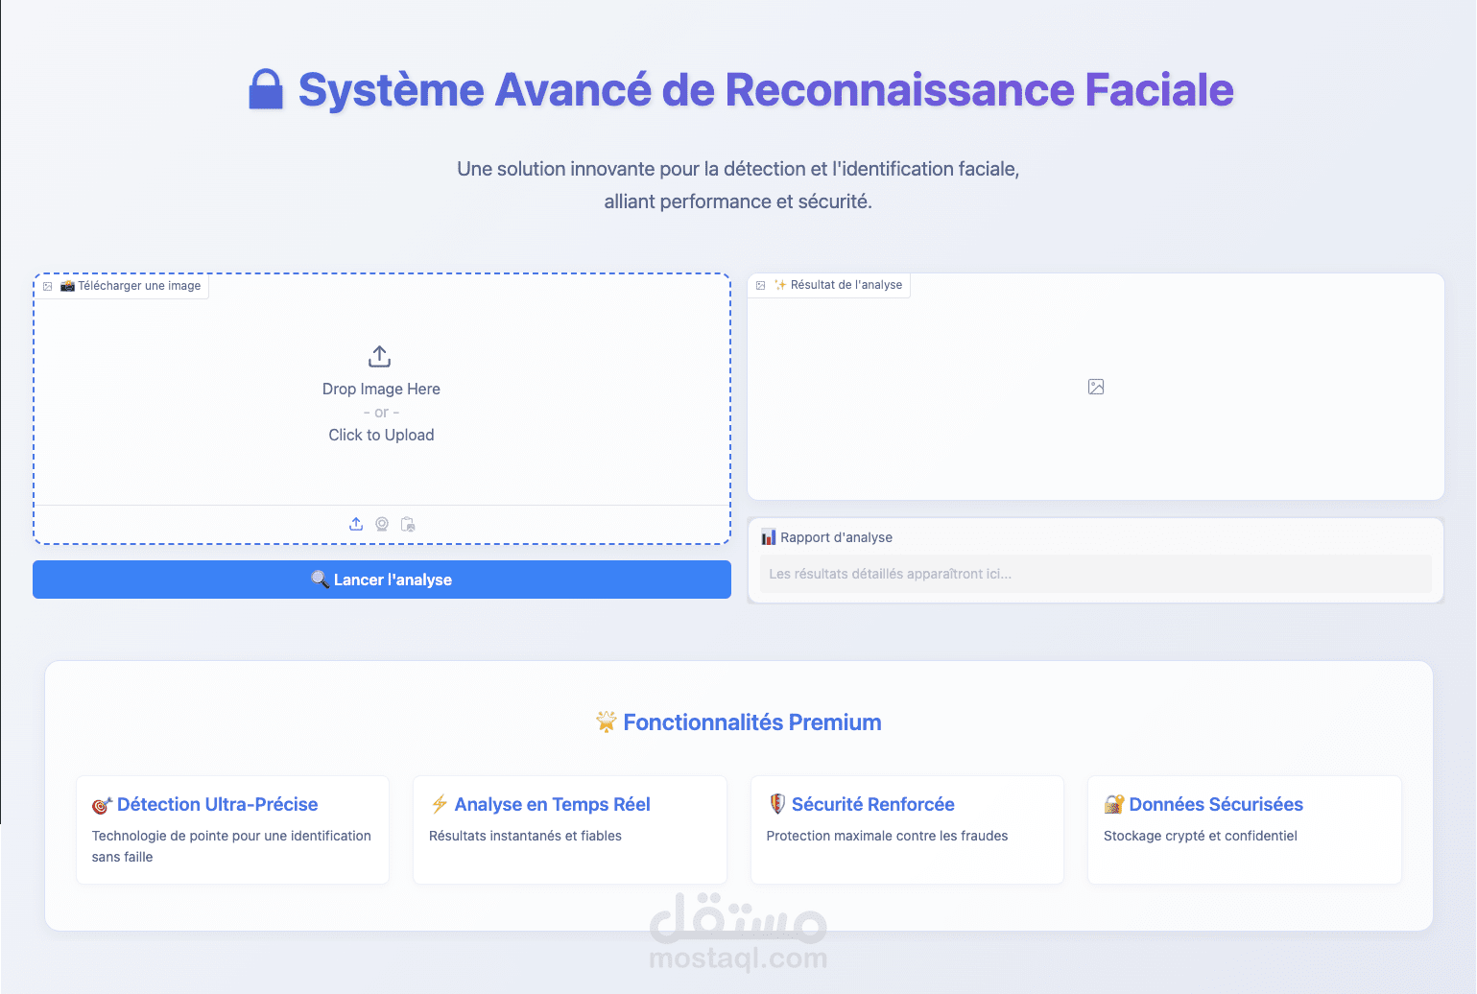Click the lightning icon beside Analyse en Temps Réel
The height and width of the screenshot is (994, 1477).
441,804
